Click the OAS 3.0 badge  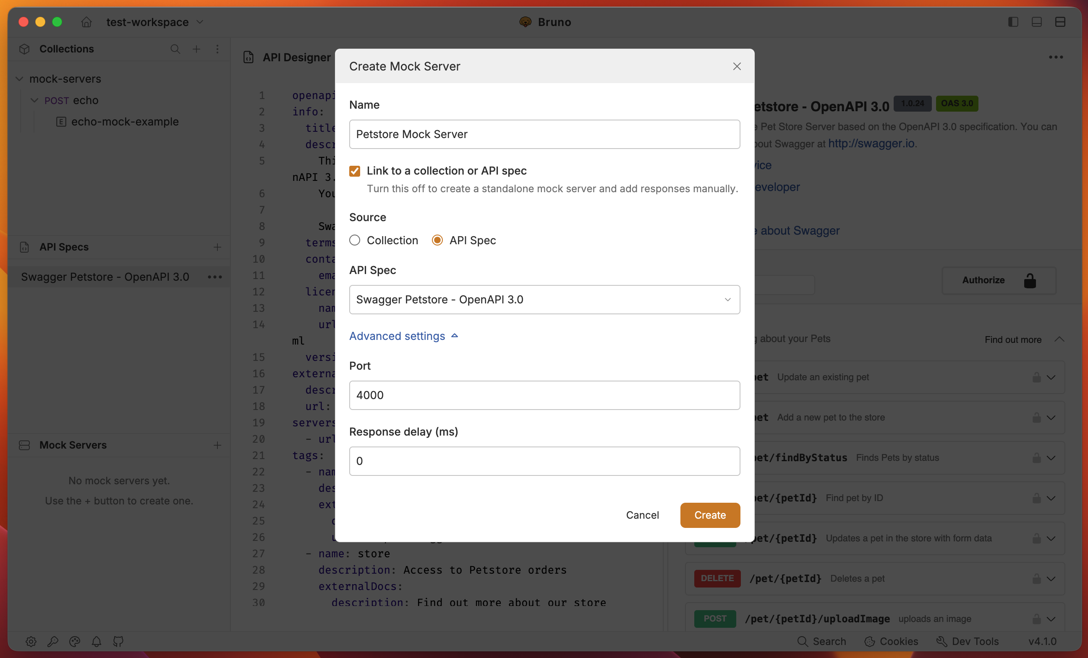pyautogui.click(x=957, y=103)
